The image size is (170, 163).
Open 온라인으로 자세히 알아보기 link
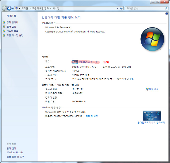[152, 123]
